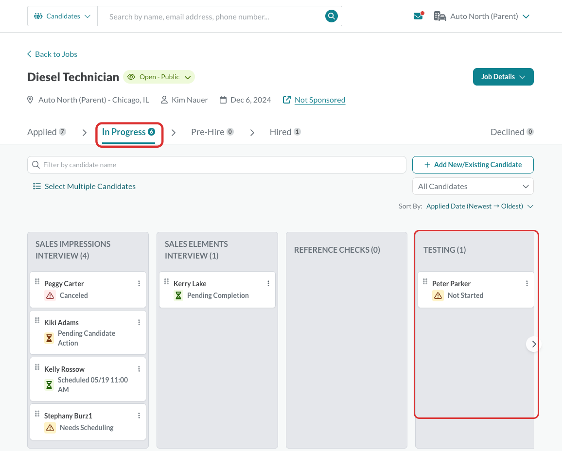
Task: Click Peter Parker's Not Started warning icon
Action: pyautogui.click(x=438, y=295)
